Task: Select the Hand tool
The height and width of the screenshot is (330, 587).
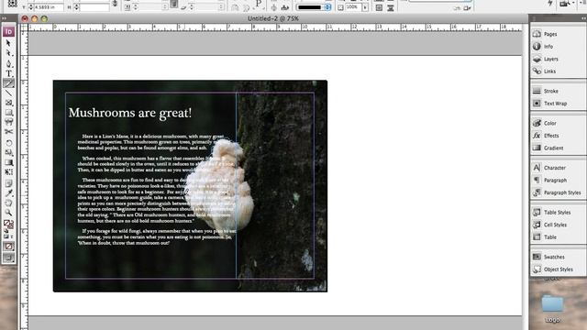Action: [x=8, y=203]
